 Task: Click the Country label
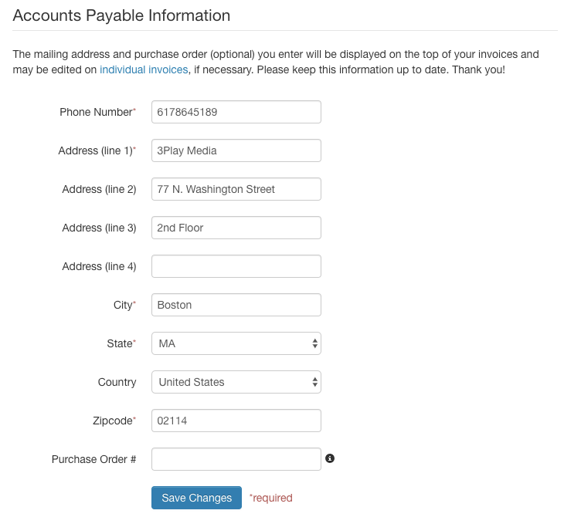click(117, 382)
